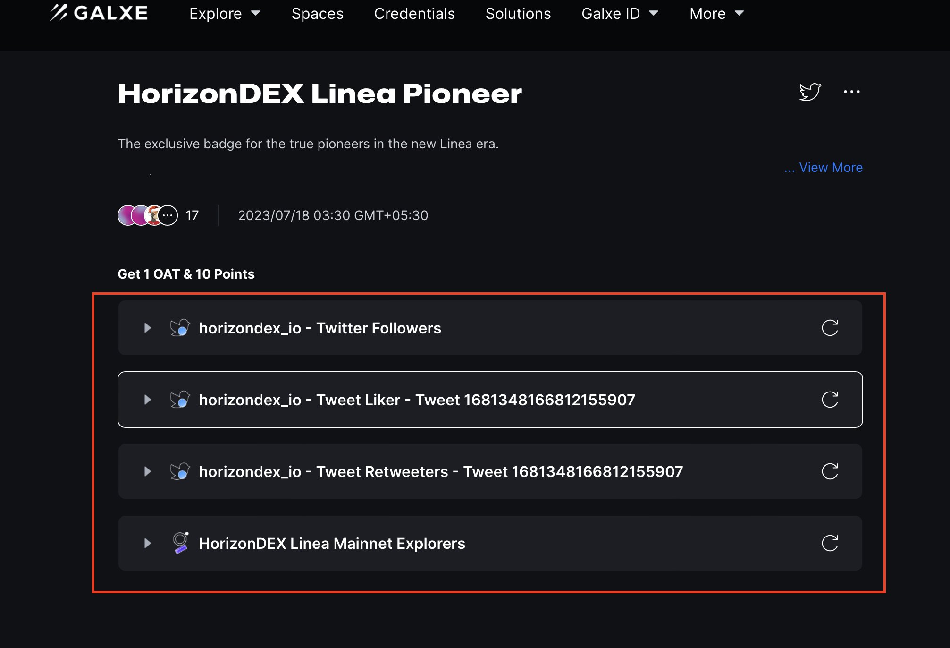Click the Galxe logo
Viewport: 950px width, 648px height.
(x=99, y=13)
